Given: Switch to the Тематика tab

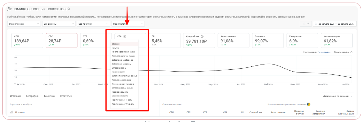Looking at the screenshot, I should pos(49,96).
